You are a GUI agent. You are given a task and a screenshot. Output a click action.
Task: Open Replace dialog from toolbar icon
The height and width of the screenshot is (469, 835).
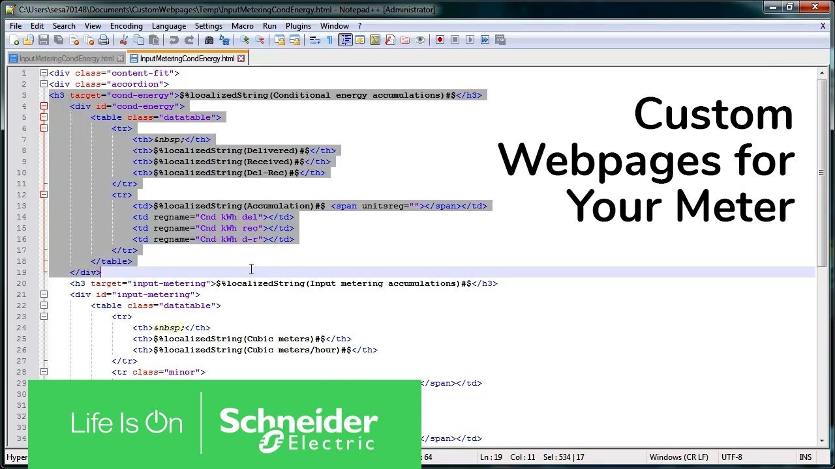click(224, 40)
